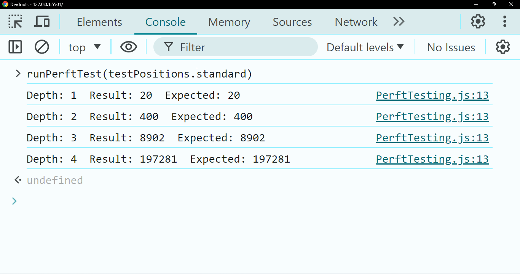Select the Depth 2 Result 400 log line
The width and height of the screenshot is (520, 274).
tap(140, 116)
